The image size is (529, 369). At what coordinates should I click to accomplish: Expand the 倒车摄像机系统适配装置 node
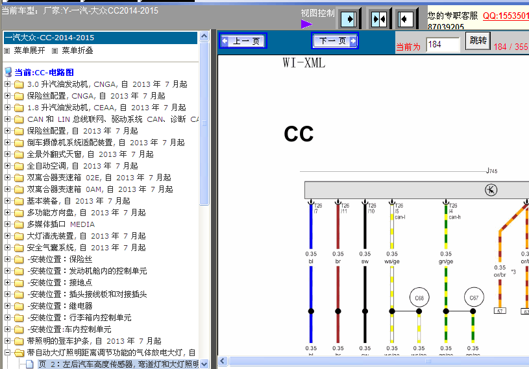[x=7, y=142]
